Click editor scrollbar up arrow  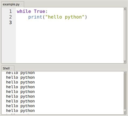[x=125, y=9]
